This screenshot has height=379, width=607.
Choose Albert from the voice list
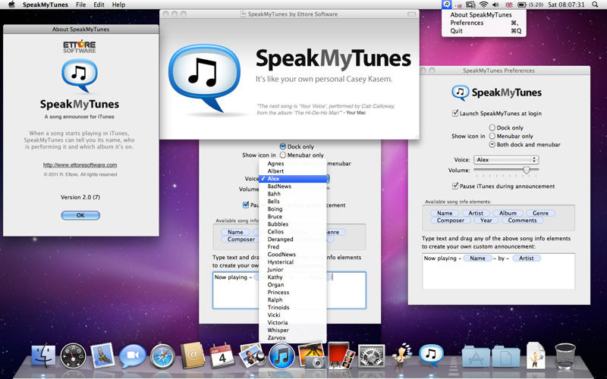293,171
